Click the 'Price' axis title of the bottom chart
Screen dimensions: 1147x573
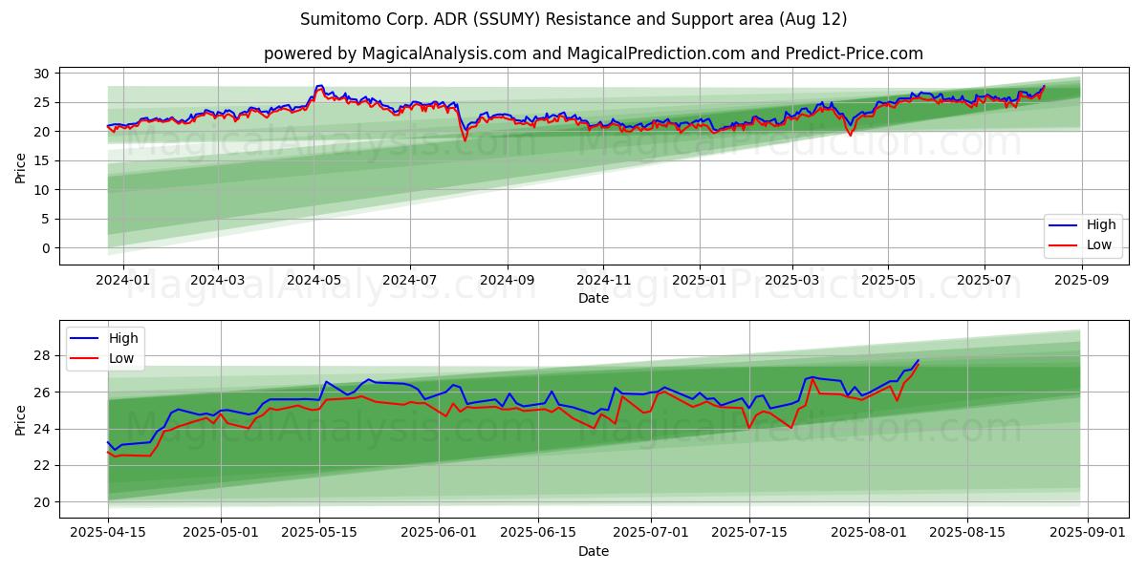(21, 419)
